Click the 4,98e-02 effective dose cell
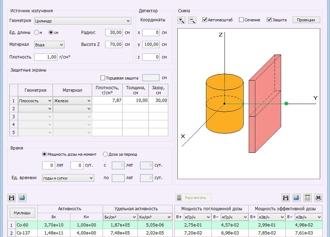 (304, 225)
